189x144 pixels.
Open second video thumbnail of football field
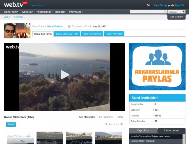tap(50, 138)
